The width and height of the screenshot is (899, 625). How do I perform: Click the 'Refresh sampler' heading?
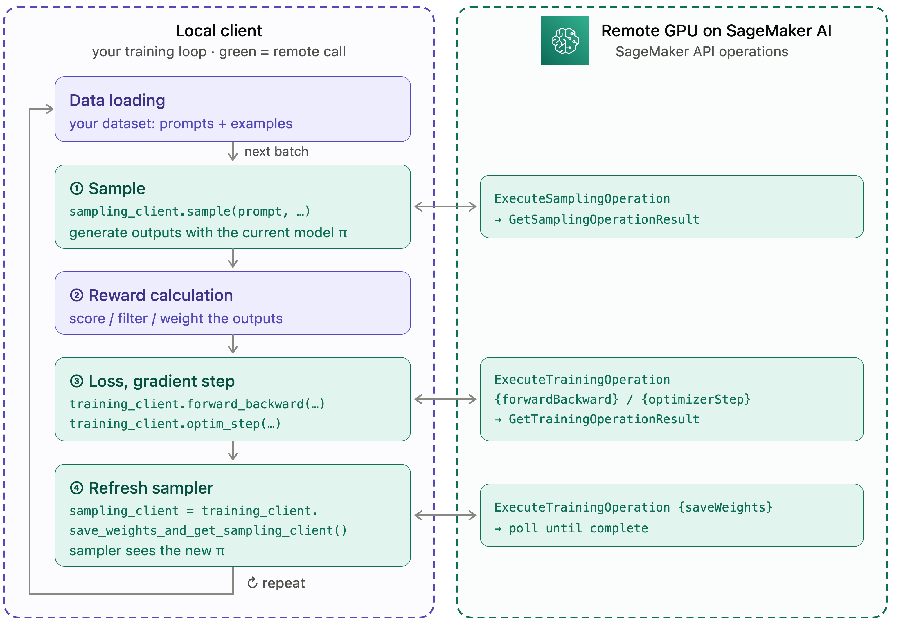click(151, 488)
